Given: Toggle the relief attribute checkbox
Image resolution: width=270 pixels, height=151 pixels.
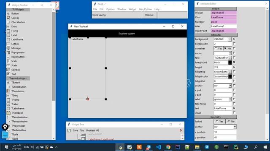Looking at the screenshot, I should pyautogui.click(x=234, y=99).
